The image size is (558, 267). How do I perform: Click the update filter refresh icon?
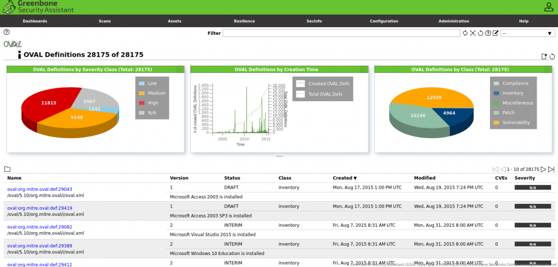[465, 33]
